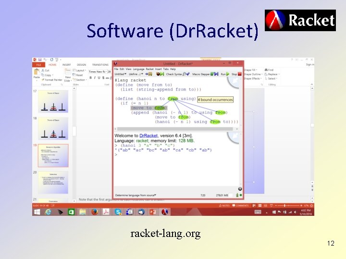346x259 pixels.
Task: Click the Stop red square in DrRacket
Action: (240, 74)
